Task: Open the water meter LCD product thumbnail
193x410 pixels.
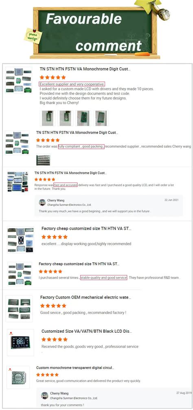Action: click(x=19, y=309)
